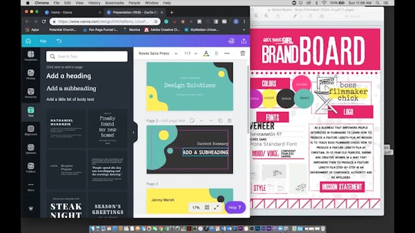This screenshot has height=233, width=415.
Task: Go to Canva home icon
Action: [29, 41]
